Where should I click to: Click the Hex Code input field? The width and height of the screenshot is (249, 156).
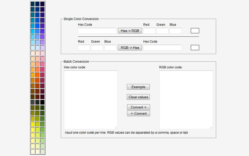(x=97, y=30)
